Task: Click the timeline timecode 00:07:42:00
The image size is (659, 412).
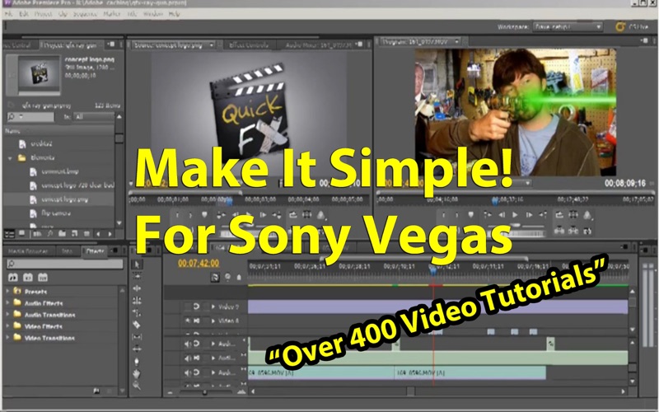Action: [199, 263]
